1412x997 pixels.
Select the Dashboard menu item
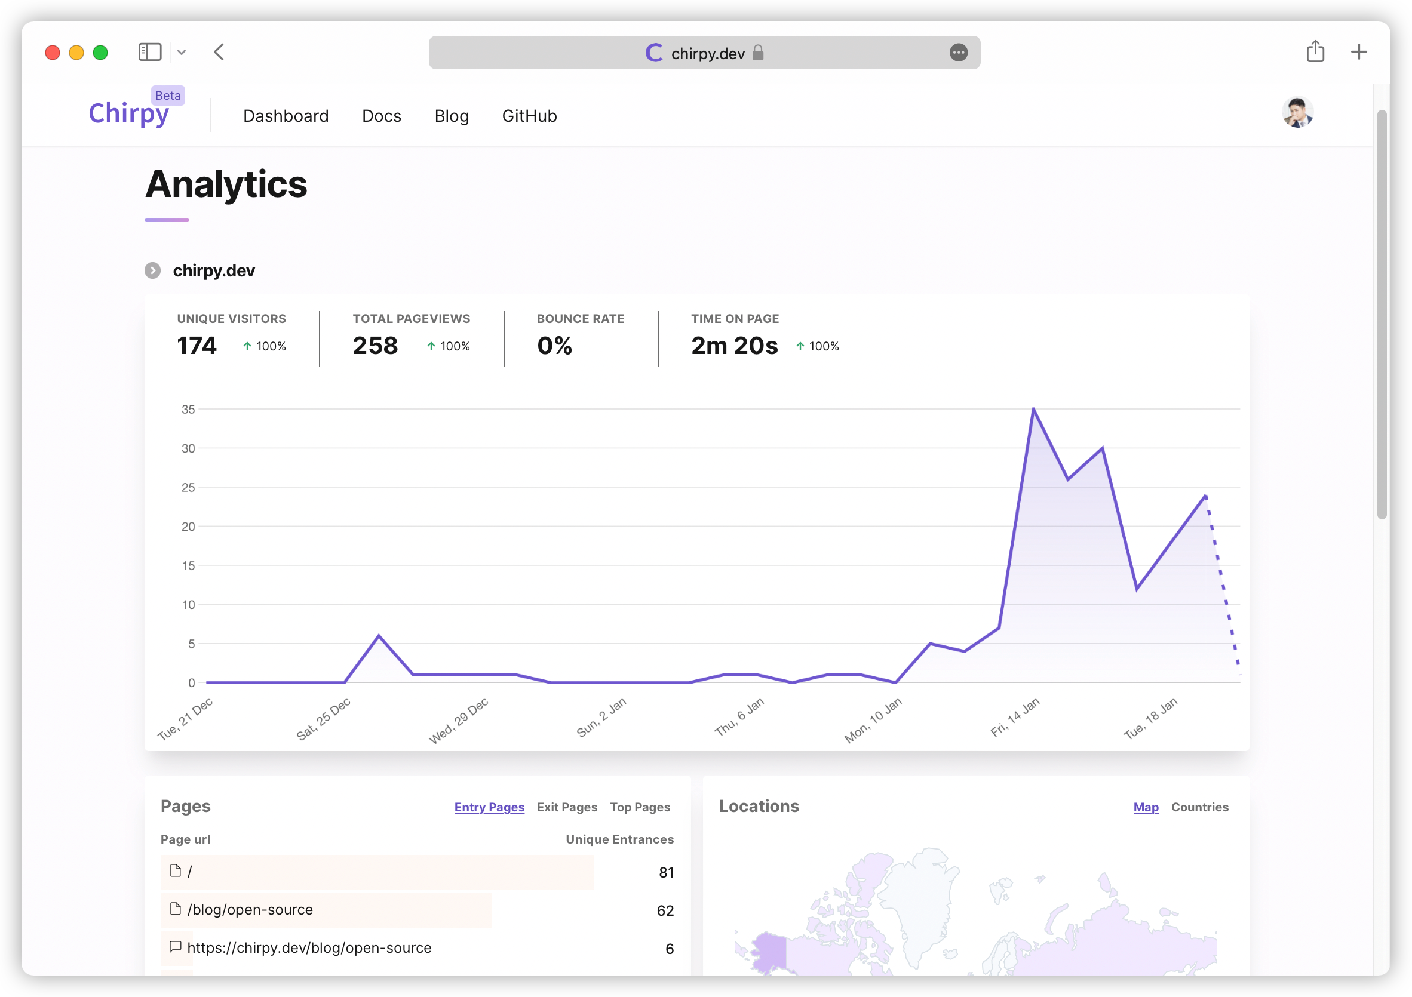coord(286,116)
